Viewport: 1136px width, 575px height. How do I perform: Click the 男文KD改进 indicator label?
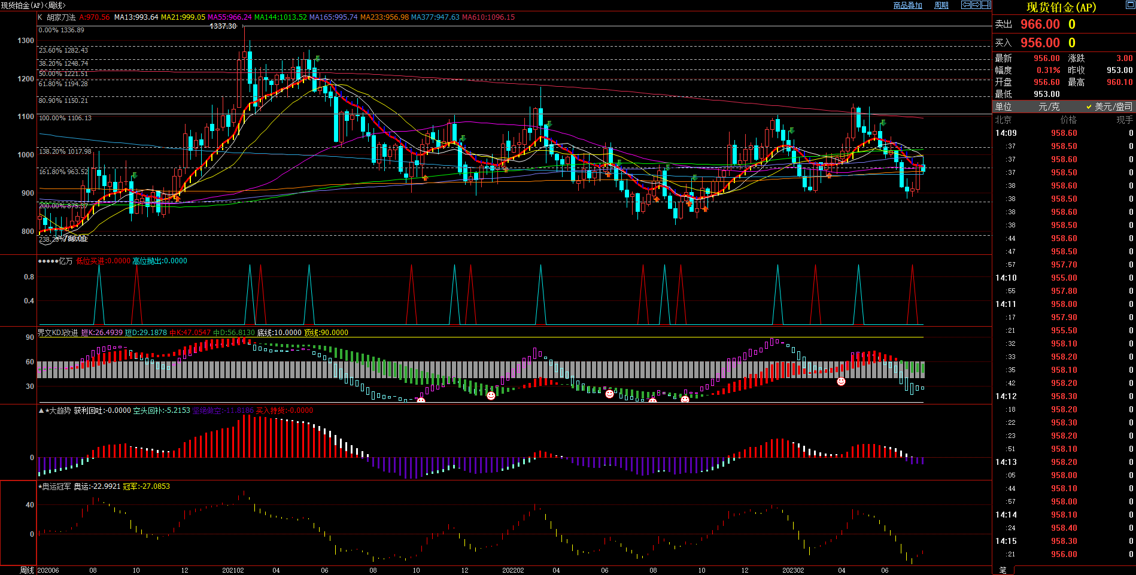(58, 333)
